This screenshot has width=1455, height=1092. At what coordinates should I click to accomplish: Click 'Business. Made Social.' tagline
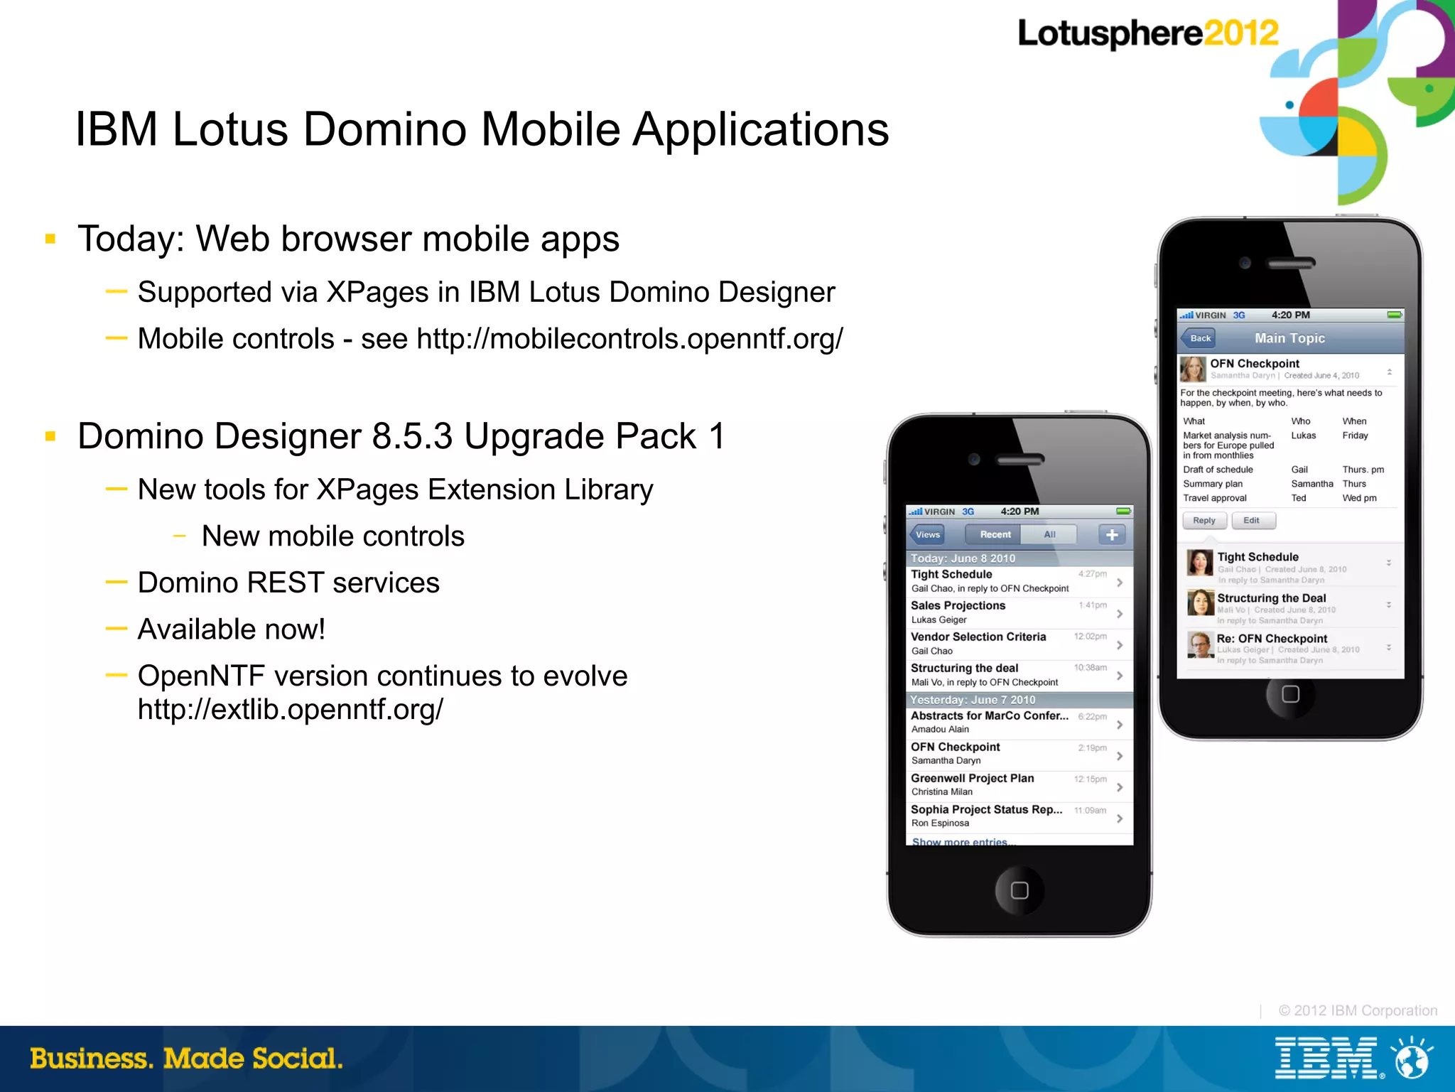point(186,1058)
